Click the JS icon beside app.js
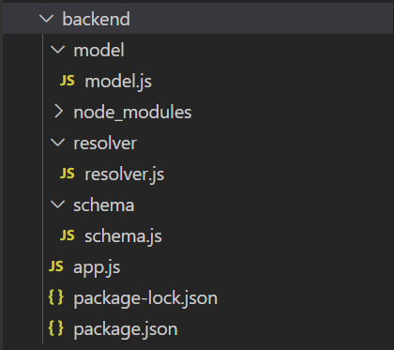The height and width of the screenshot is (350, 394). coord(56,266)
